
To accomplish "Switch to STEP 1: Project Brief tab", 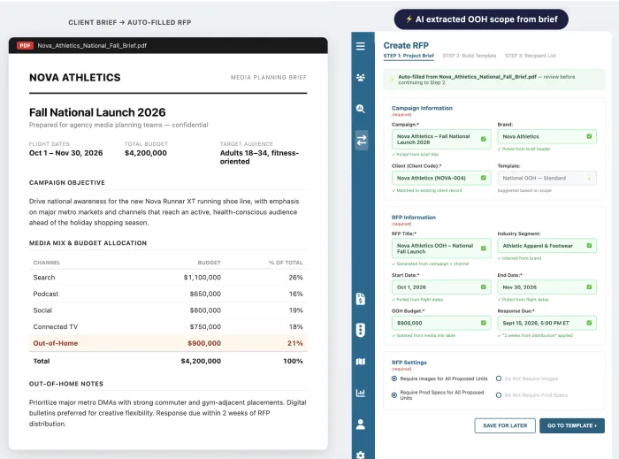I will tap(409, 56).
